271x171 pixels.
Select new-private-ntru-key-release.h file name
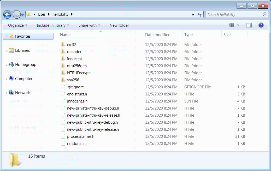(93, 115)
